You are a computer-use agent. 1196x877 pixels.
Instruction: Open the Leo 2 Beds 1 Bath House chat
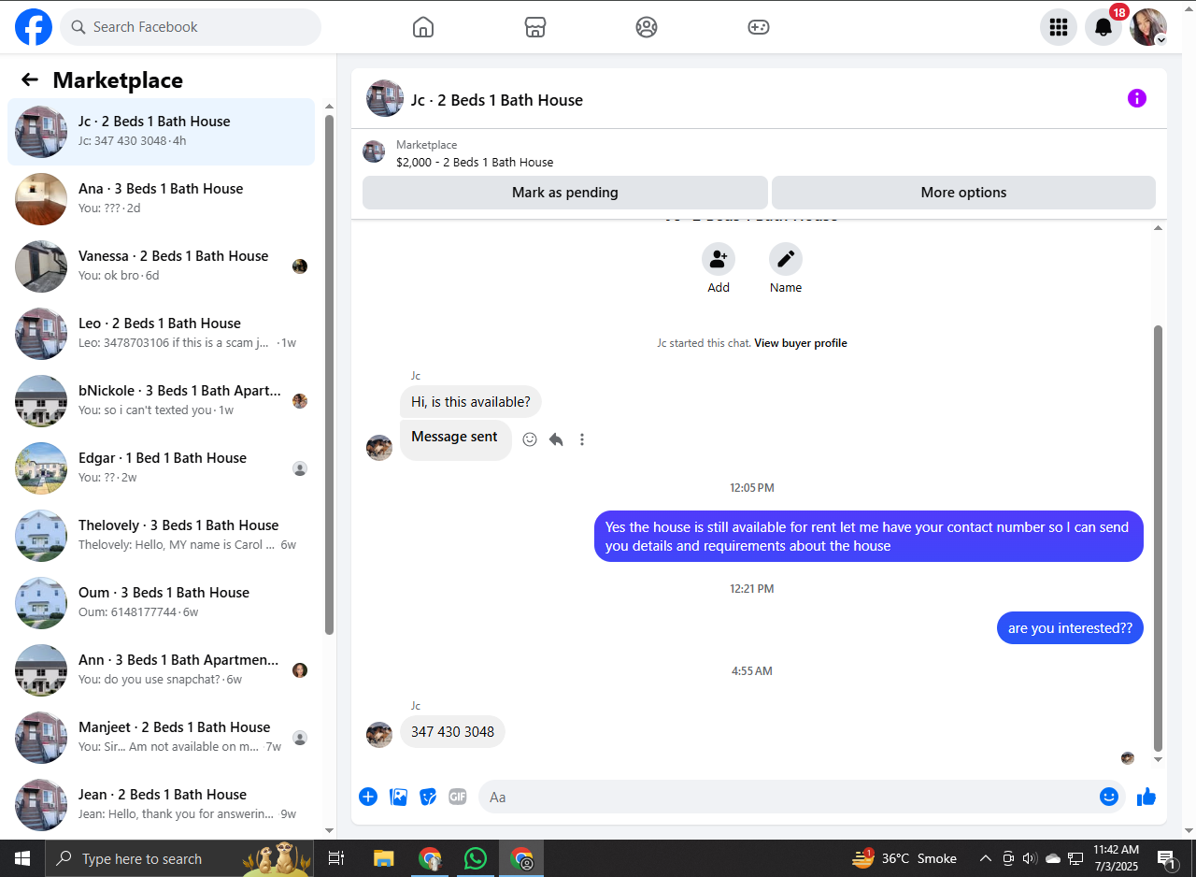(x=162, y=334)
